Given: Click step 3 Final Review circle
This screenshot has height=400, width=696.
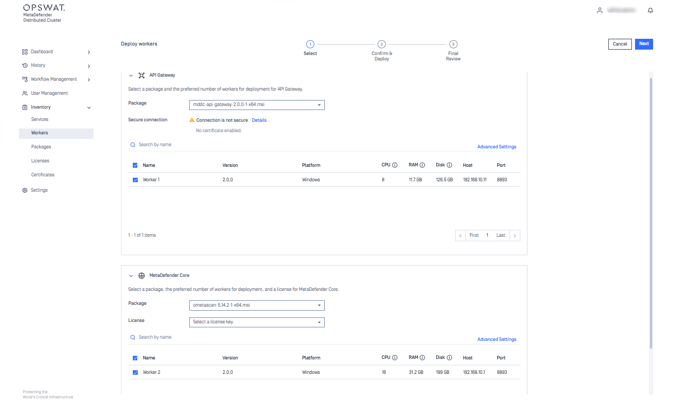Looking at the screenshot, I should click(453, 44).
